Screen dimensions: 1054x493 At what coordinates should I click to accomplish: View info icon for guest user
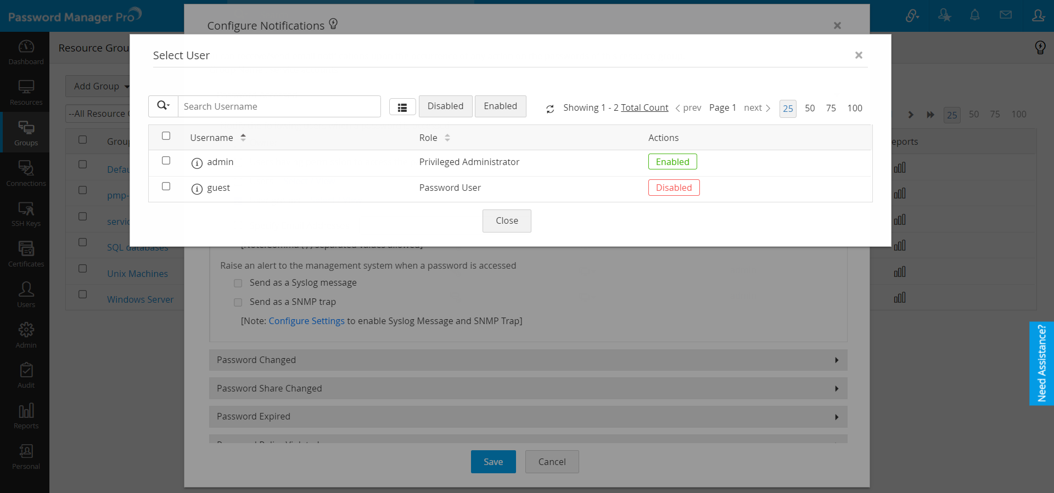tap(197, 189)
